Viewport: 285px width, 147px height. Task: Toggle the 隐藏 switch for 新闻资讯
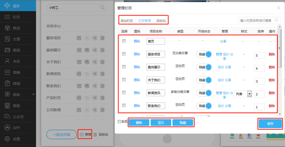(x=204, y=93)
